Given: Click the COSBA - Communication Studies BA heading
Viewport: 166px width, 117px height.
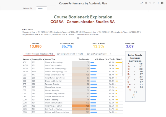Looking at the screenshot, I should coord(82,22).
